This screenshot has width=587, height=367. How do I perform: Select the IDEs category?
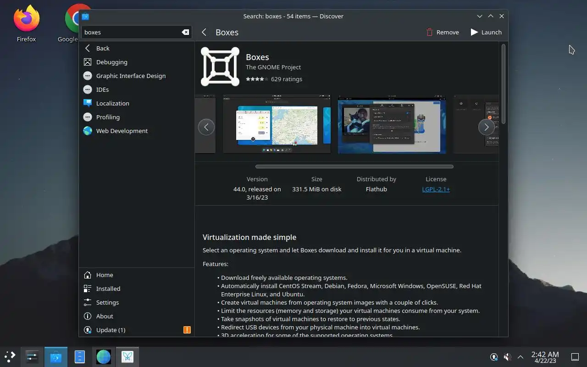[137, 89]
